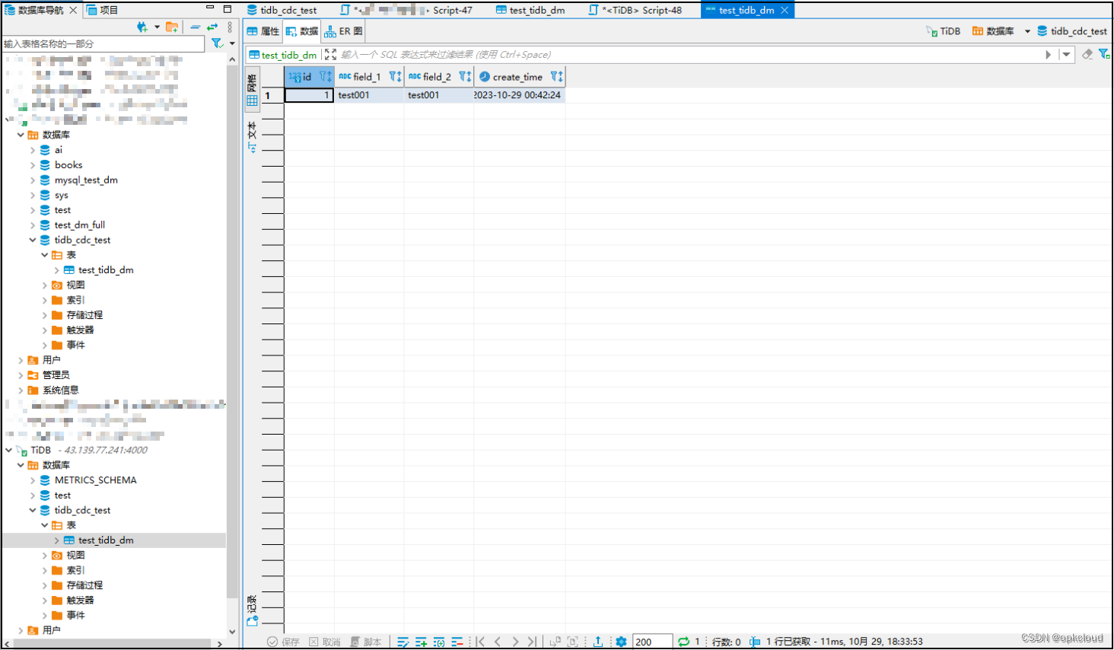Switch to 属性 properties subtab
Screen dimensions: 1114x650
coord(263,31)
